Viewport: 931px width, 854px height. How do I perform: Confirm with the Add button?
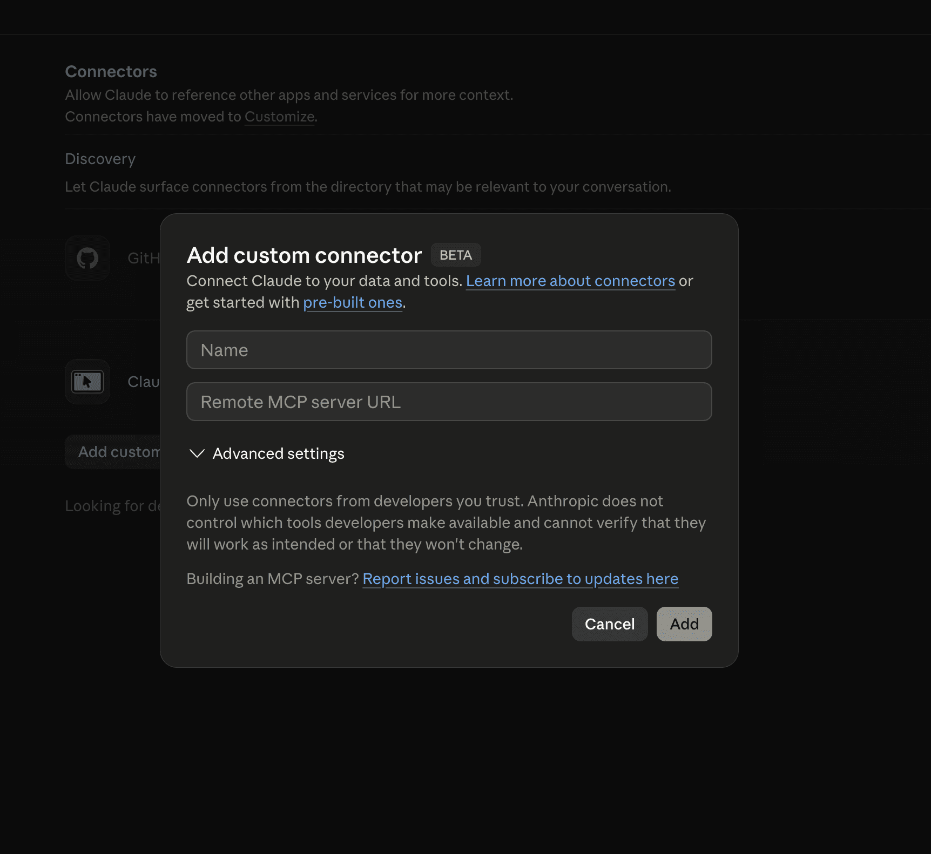pyautogui.click(x=684, y=624)
